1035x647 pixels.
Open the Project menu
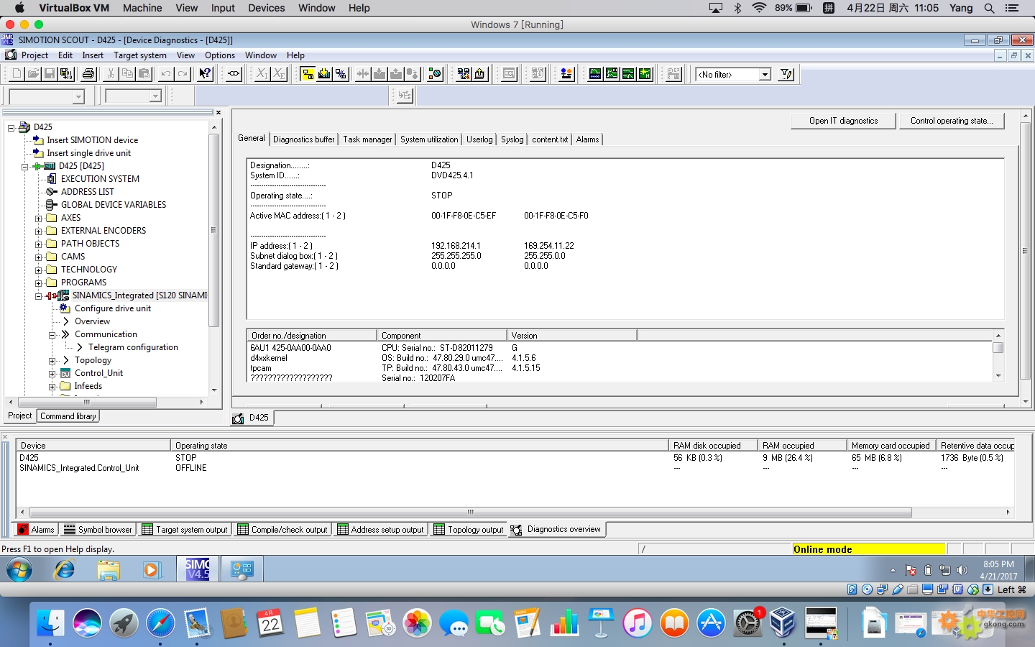tap(34, 55)
